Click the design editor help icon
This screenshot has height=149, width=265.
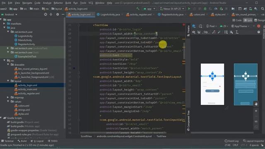click(259, 32)
